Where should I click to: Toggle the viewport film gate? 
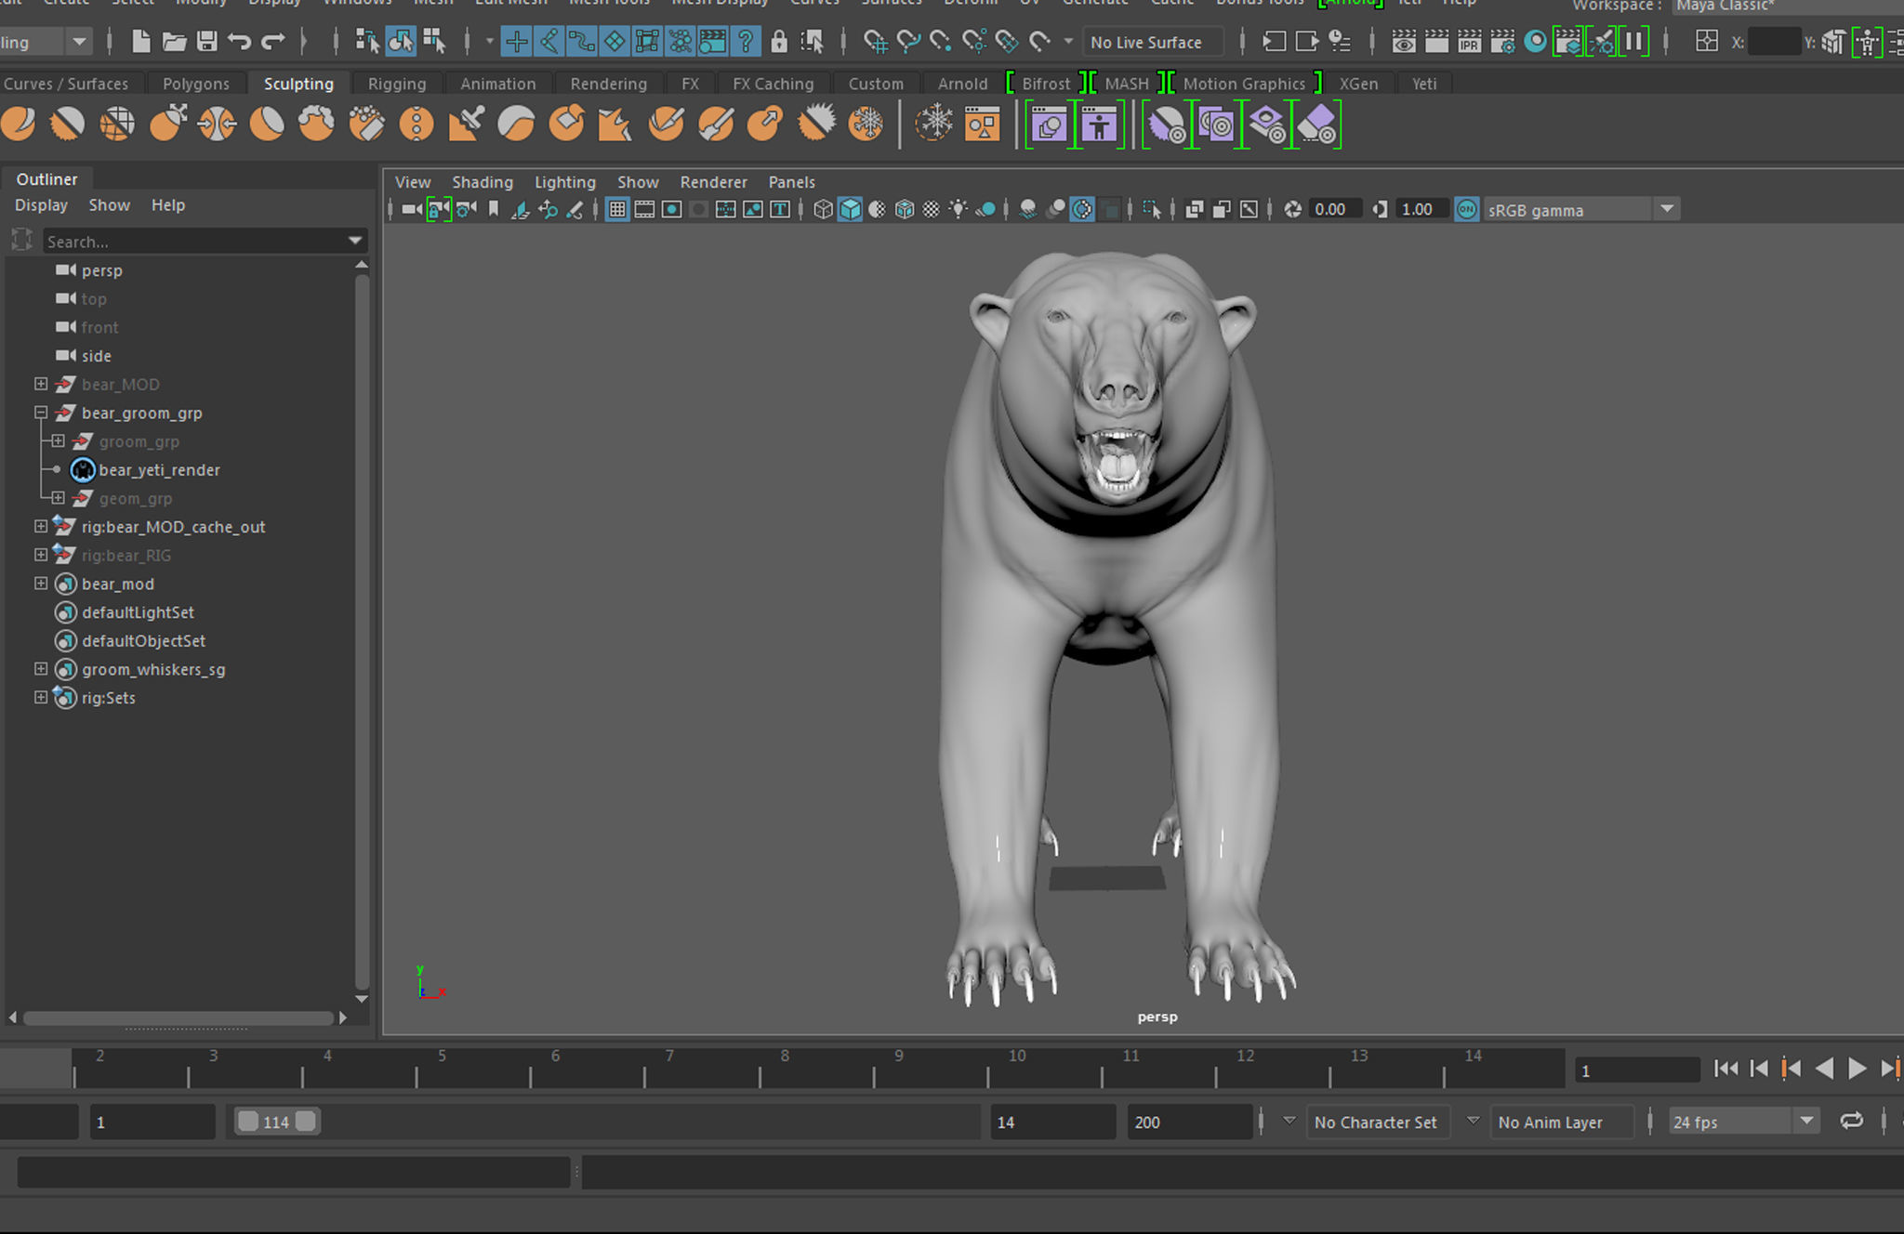(x=644, y=209)
